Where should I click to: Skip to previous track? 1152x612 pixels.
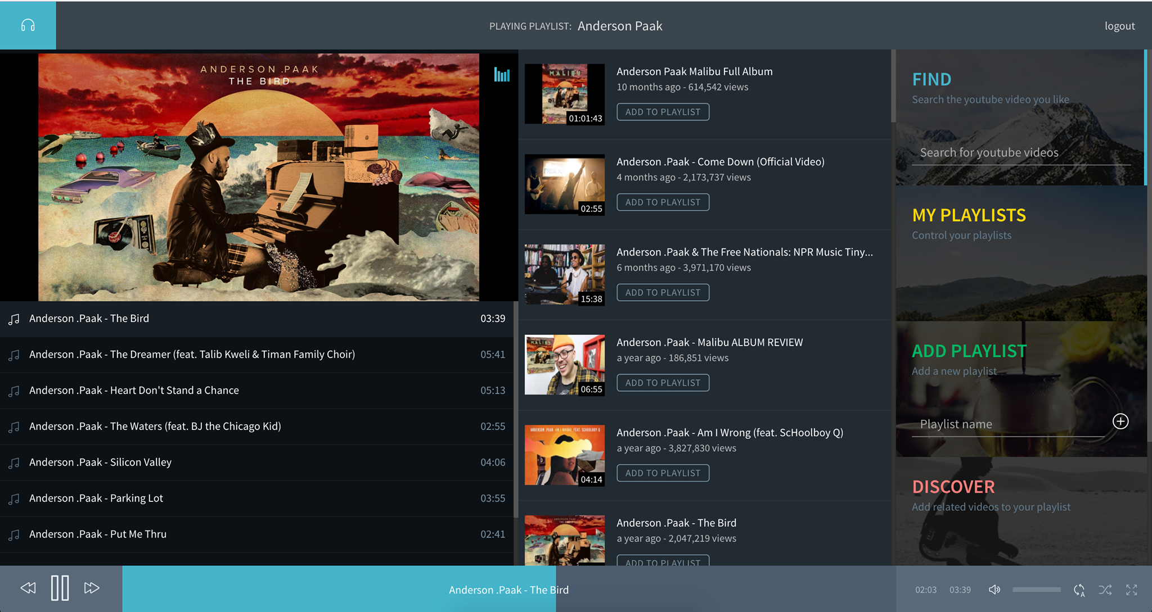coord(28,588)
